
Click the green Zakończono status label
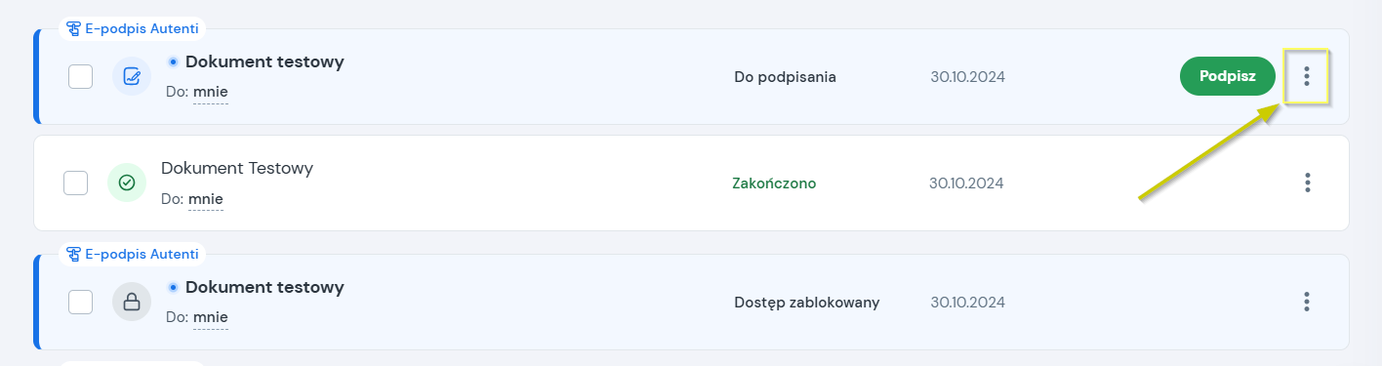(774, 183)
